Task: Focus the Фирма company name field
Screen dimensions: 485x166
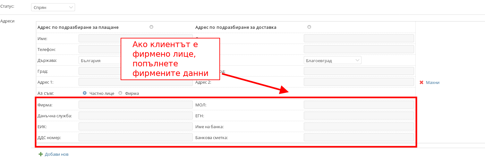Action: click(x=135, y=105)
